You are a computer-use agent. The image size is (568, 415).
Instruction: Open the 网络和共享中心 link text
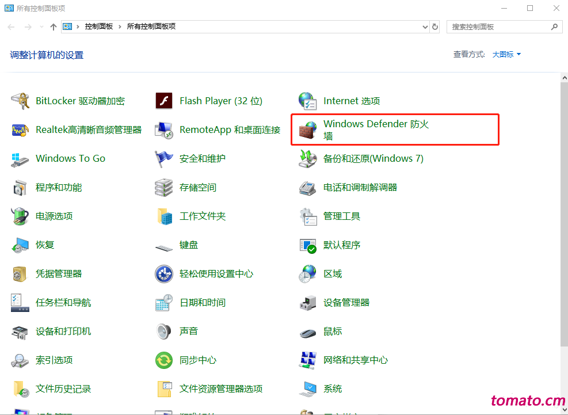pos(356,360)
